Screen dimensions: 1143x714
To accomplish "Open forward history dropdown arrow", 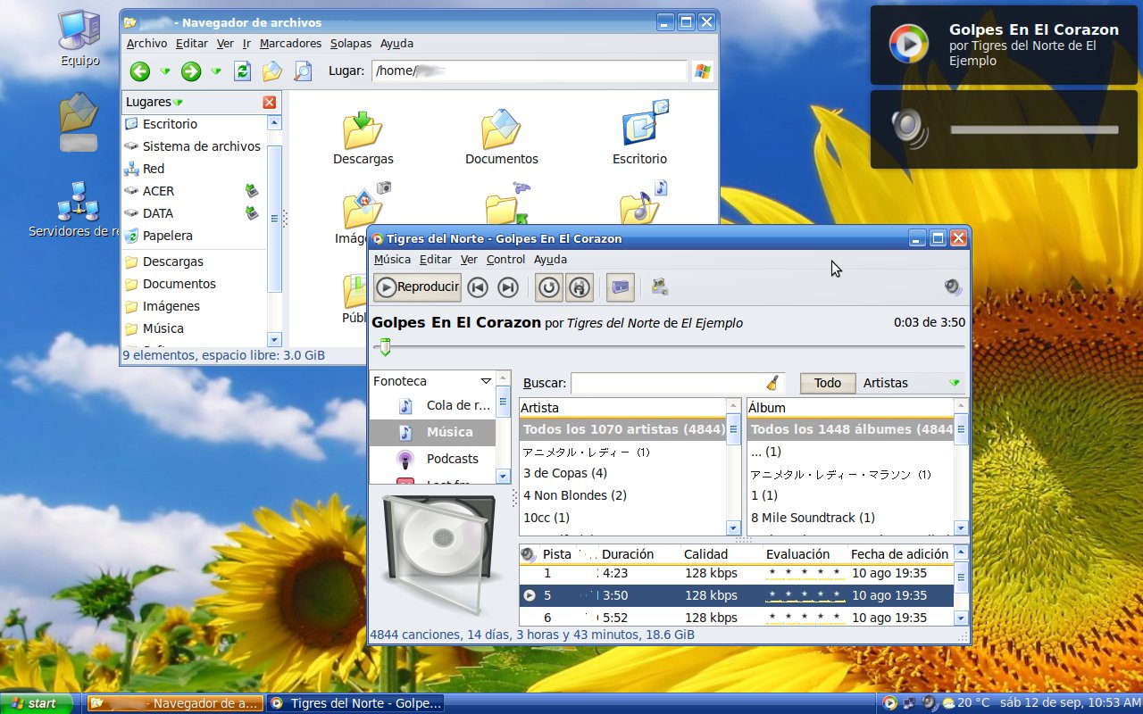I will click(216, 71).
